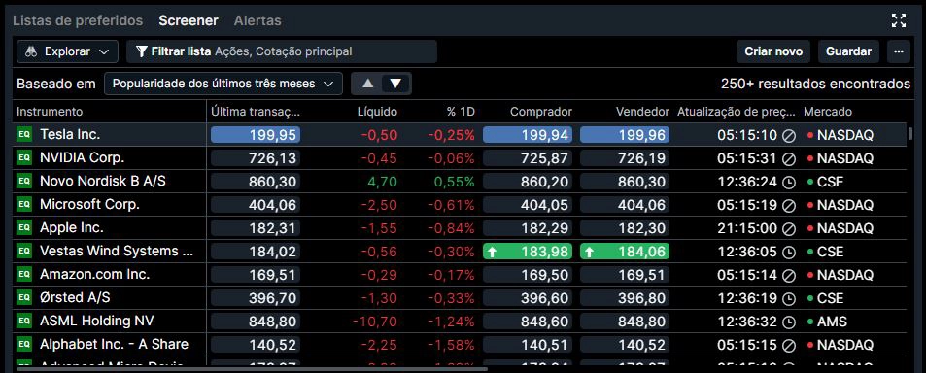
Task: Click the horizontal scrollbar at the bottom
Action: [252, 369]
